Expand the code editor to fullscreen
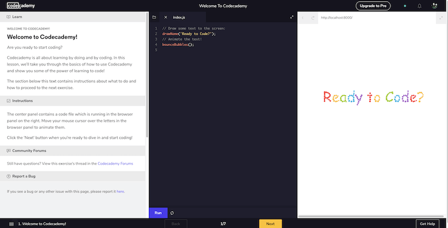This screenshot has width=448, height=228. click(292, 17)
